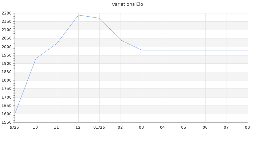Click the 01/26 x-axis label
255x145 pixels.
tap(99, 128)
